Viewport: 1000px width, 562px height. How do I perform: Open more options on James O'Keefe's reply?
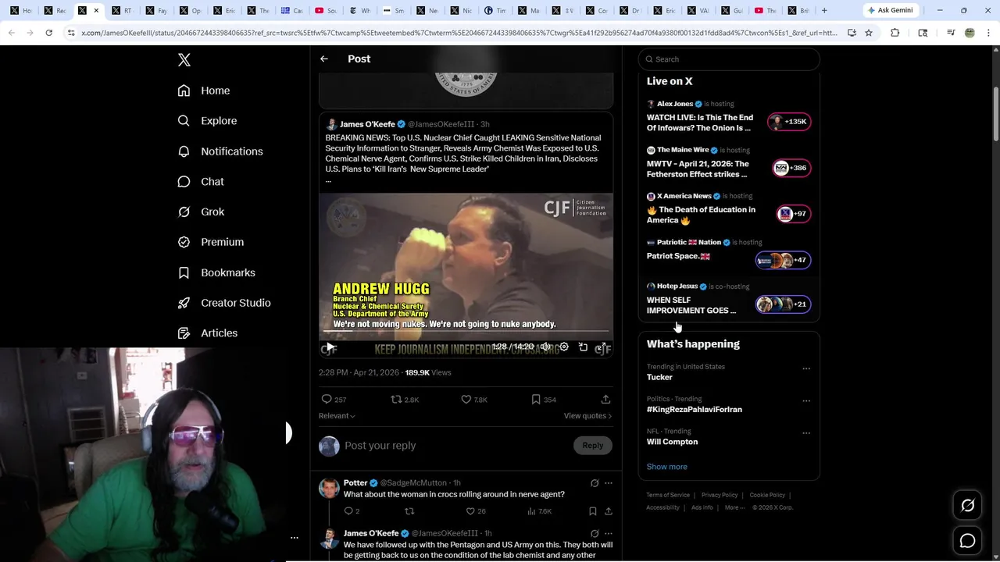point(609,534)
